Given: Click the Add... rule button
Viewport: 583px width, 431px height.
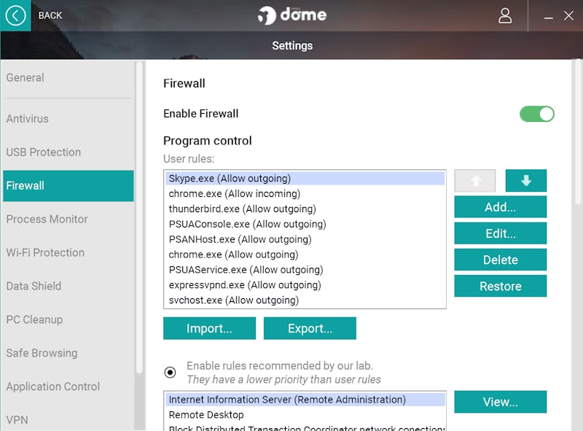Looking at the screenshot, I should tap(501, 207).
